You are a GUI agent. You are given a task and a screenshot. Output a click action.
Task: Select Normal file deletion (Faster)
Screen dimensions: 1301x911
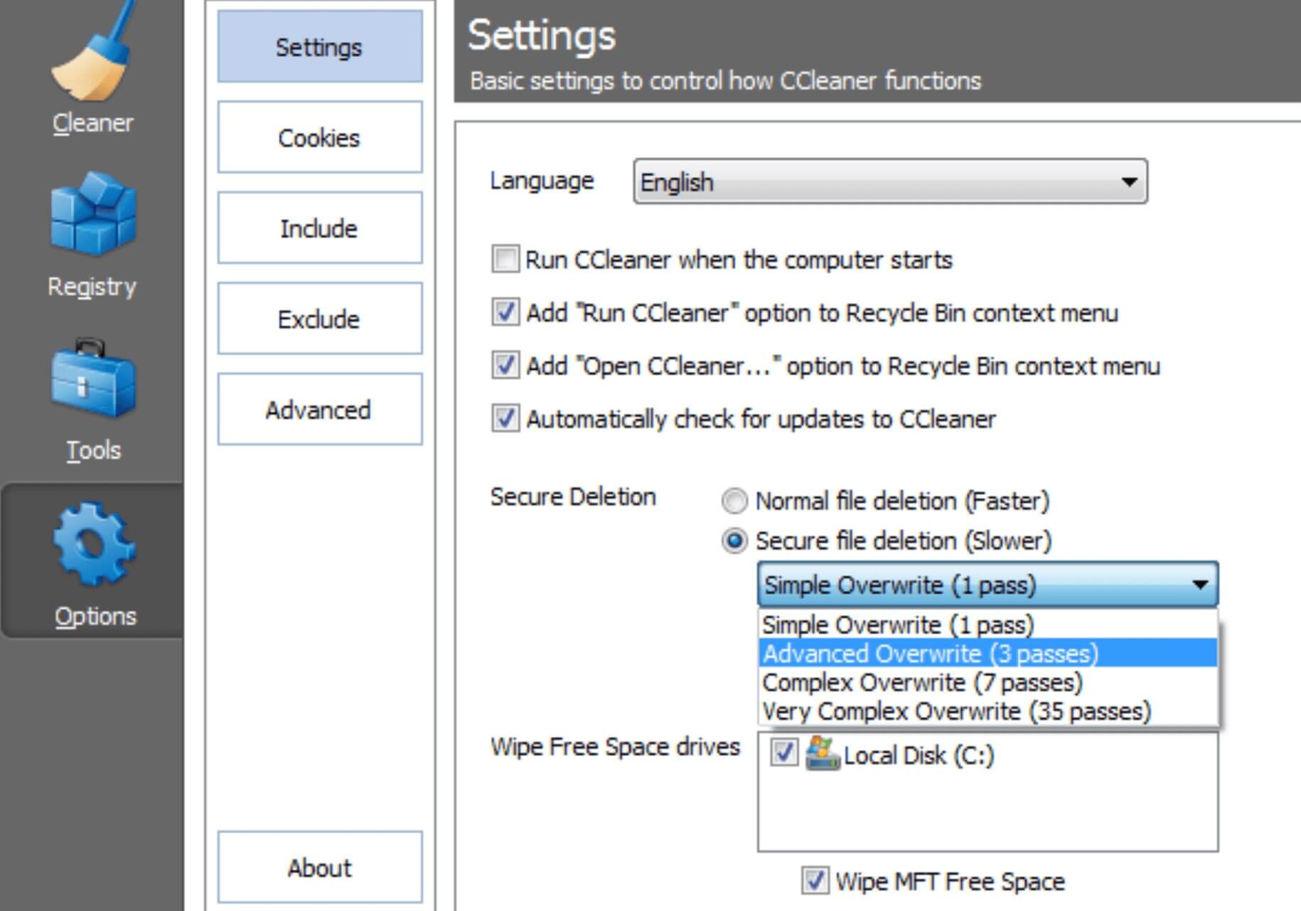(x=734, y=501)
